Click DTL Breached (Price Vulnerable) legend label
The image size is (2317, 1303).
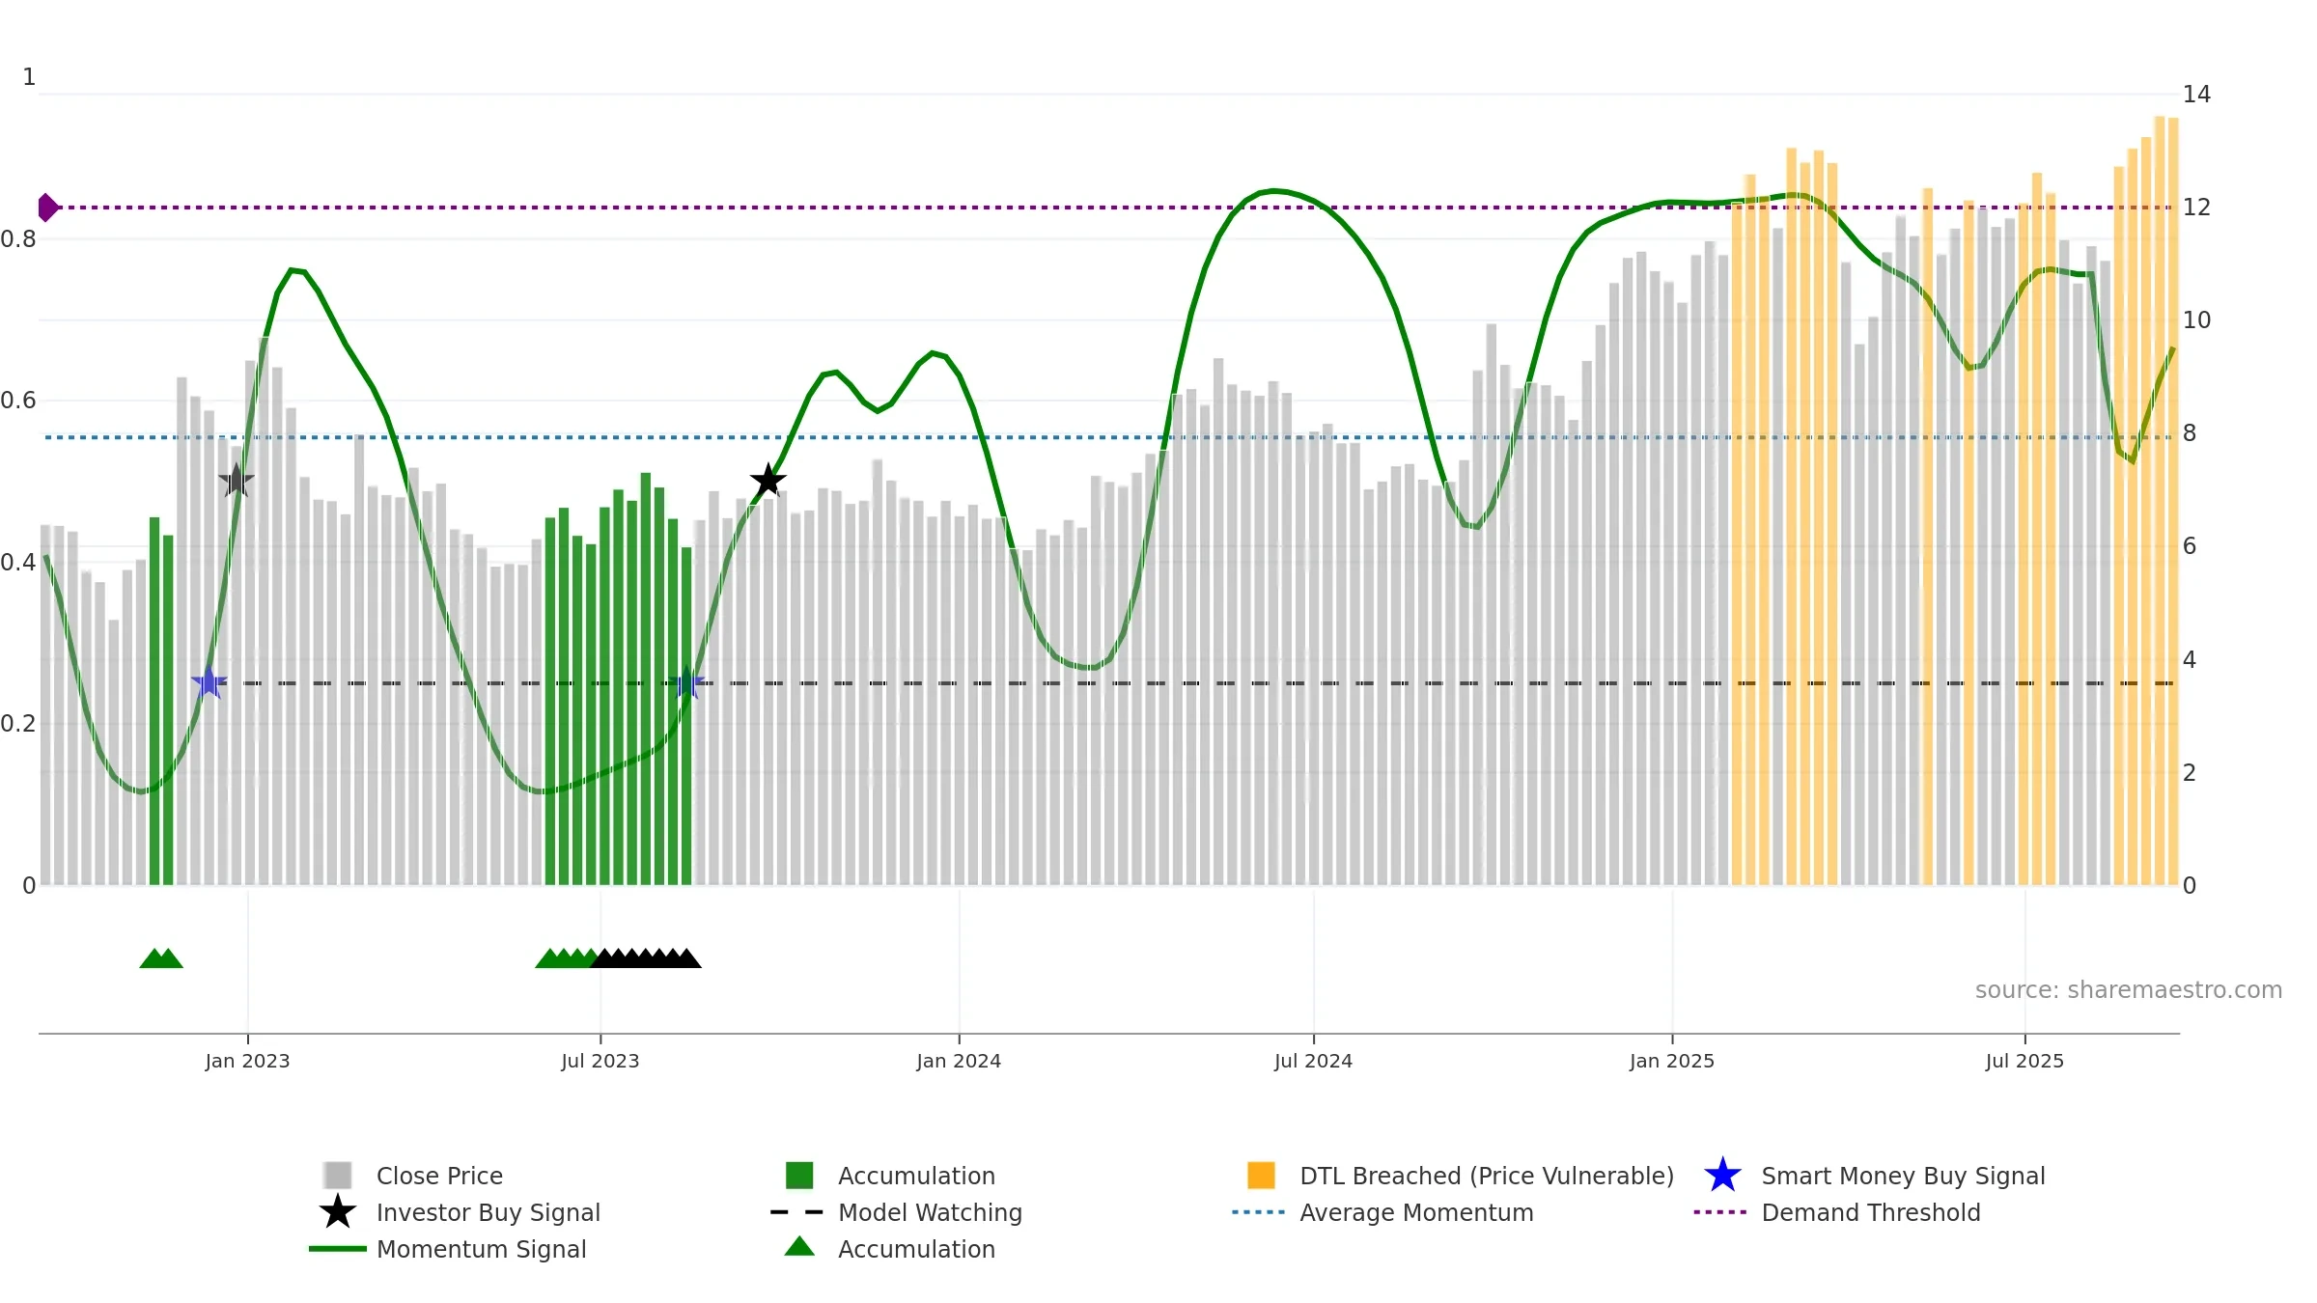click(x=1487, y=1176)
